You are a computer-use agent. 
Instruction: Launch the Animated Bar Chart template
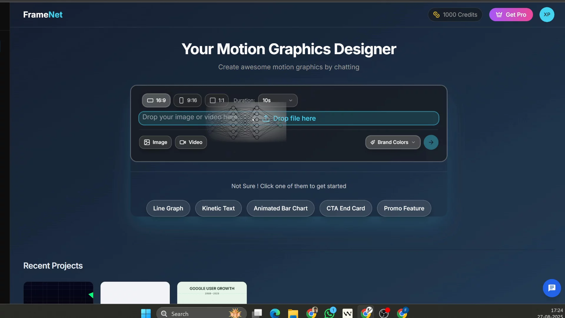coord(280,208)
